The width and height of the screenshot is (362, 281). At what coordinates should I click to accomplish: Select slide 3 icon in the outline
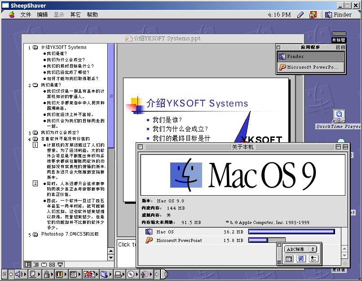tap(35, 133)
